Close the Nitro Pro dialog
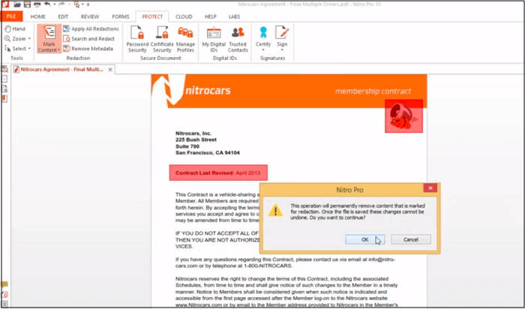The width and height of the screenshot is (525, 309). (x=430, y=188)
